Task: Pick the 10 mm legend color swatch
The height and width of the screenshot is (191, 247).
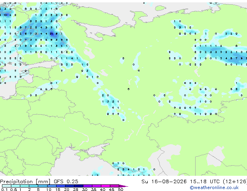Action: (x=51, y=186)
